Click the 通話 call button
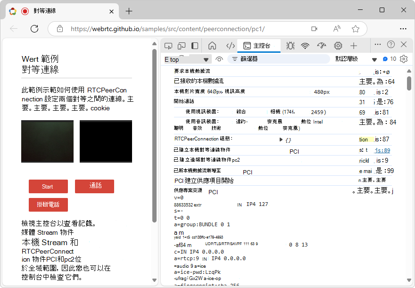Screen dimensions: 415x288 94,187
